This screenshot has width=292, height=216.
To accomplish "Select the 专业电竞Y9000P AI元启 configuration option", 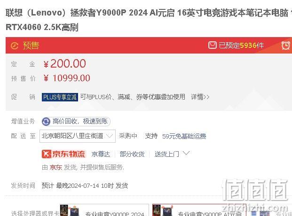I will point(199,210).
